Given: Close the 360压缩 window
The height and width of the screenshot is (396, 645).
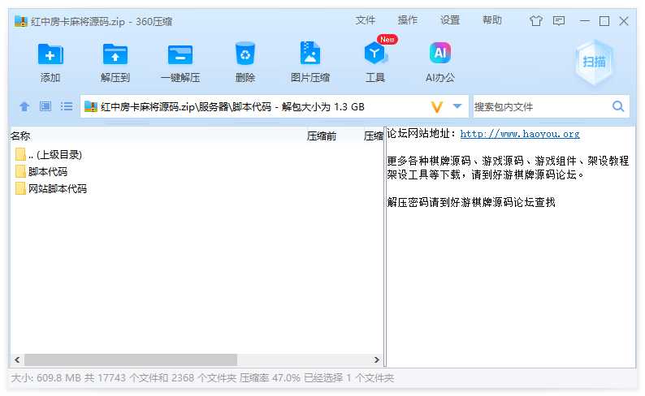Looking at the screenshot, I should tap(624, 21).
